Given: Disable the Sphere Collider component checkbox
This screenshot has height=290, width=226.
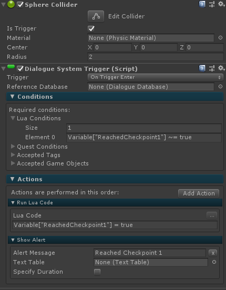Looking at the screenshot, I should 20,5.
